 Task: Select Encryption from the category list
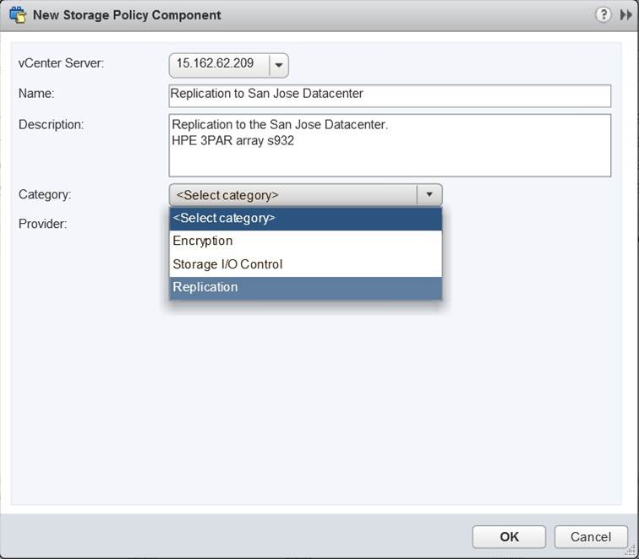tap(305, 242)
